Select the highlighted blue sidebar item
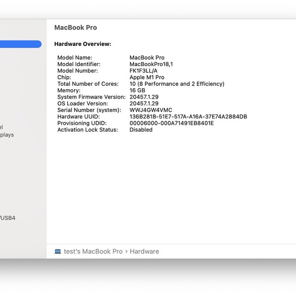The image size is (296, 296). point(21,44)
